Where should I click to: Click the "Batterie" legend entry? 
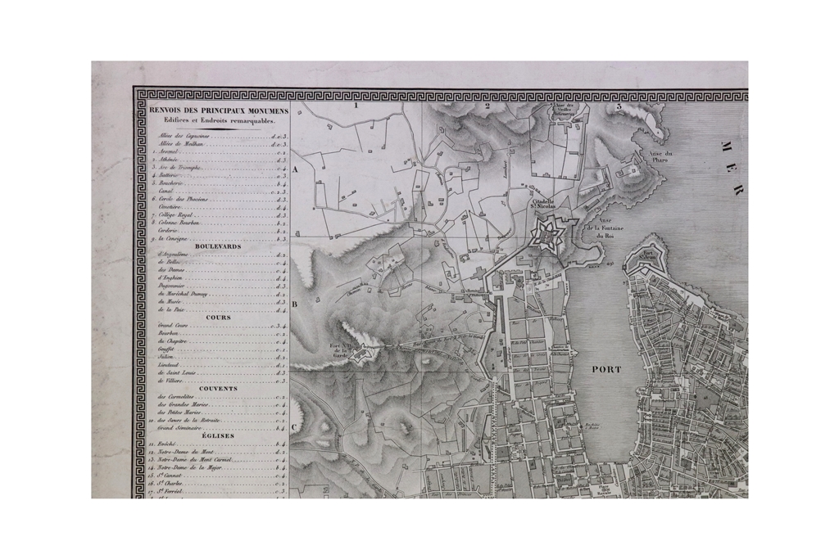(219, 175)
